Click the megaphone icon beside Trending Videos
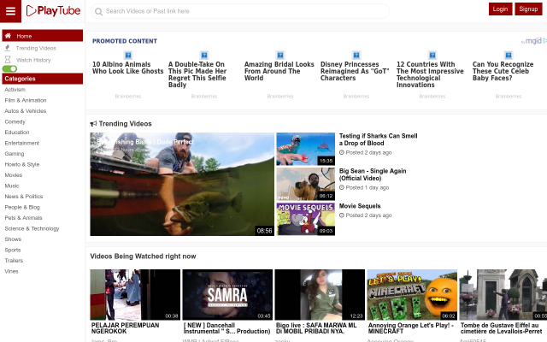The height and width of the screenshot is (342, 547). [93, 123]
